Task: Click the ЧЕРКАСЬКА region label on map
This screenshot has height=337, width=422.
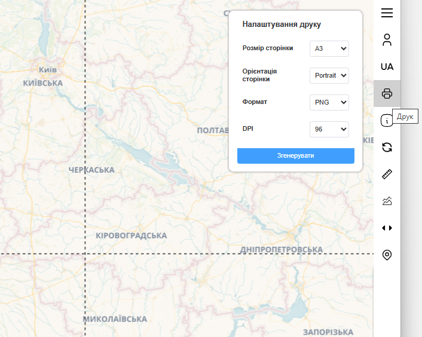Action: pos(91,170)
